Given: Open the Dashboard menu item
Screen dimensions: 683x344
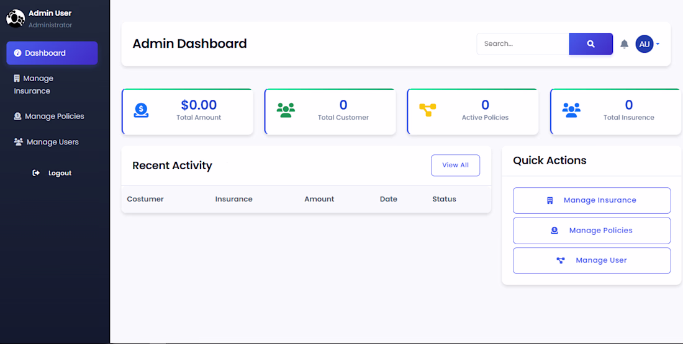Looking at the screenshot, I should [x=52, y=53].
